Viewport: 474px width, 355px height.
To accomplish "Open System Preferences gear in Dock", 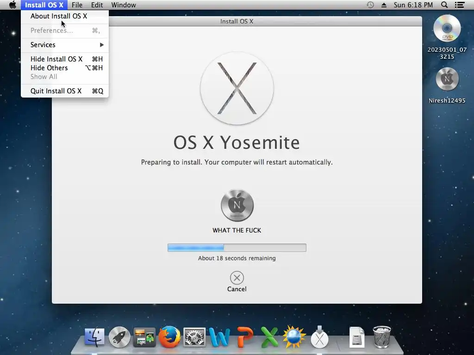I will (194, 337).
